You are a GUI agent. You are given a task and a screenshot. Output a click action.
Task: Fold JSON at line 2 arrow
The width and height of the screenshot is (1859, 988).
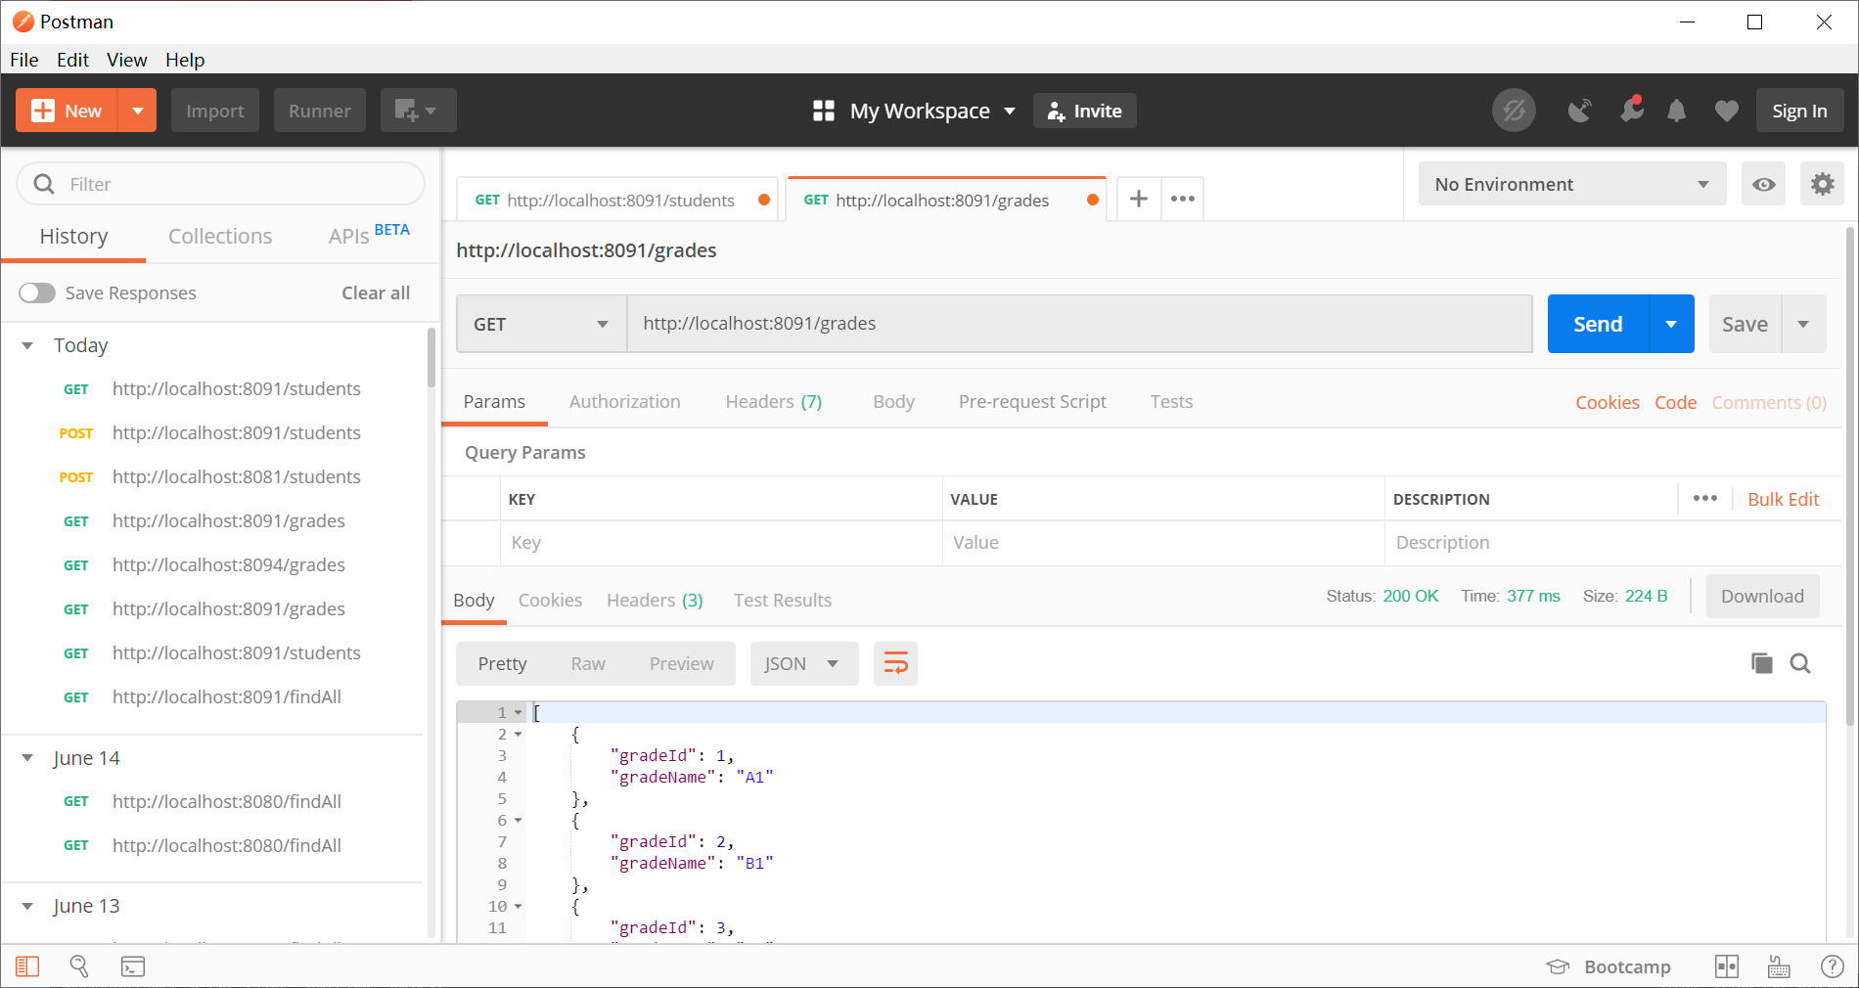518,735
